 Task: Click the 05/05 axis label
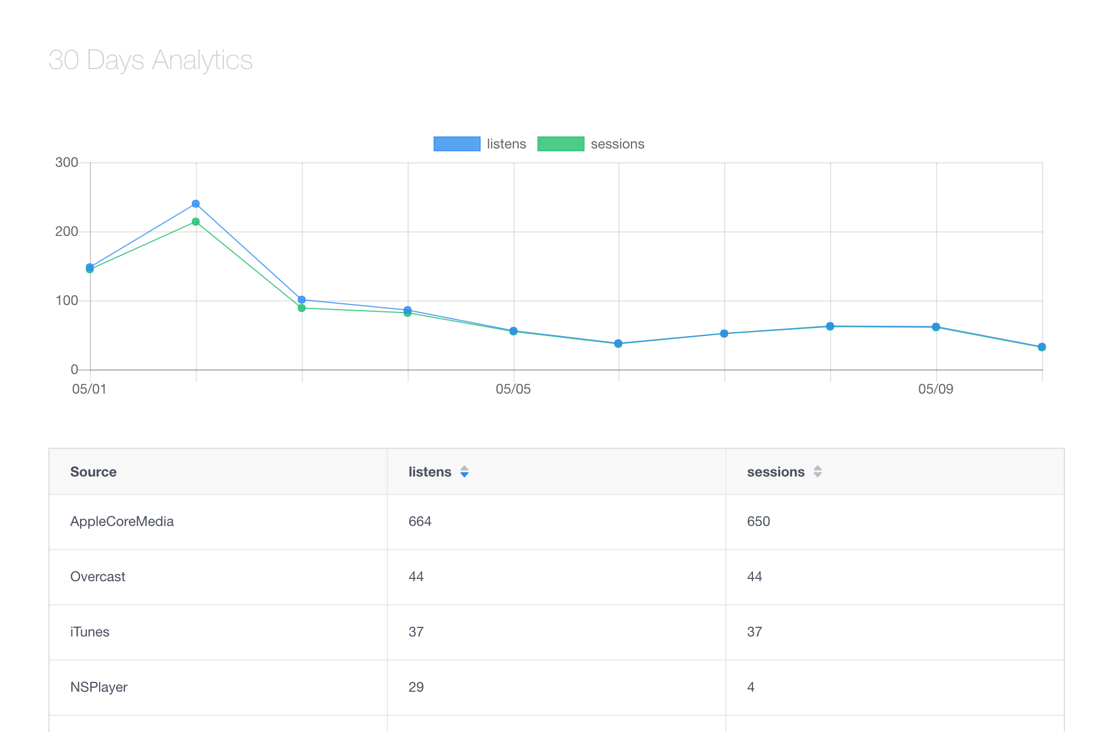tap(513, 389)
